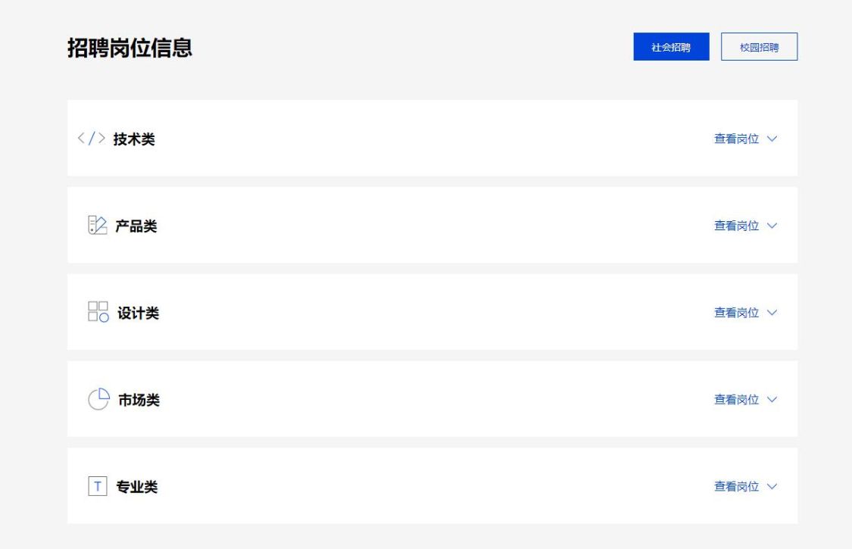This screenshot has height=549, width=852.
Task: Switch to the 校园招聘 tab
Action: click(759, 47)
